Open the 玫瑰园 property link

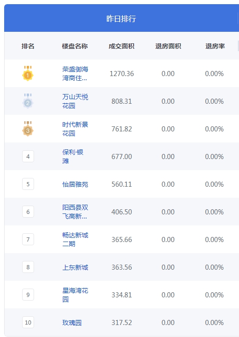72,323
